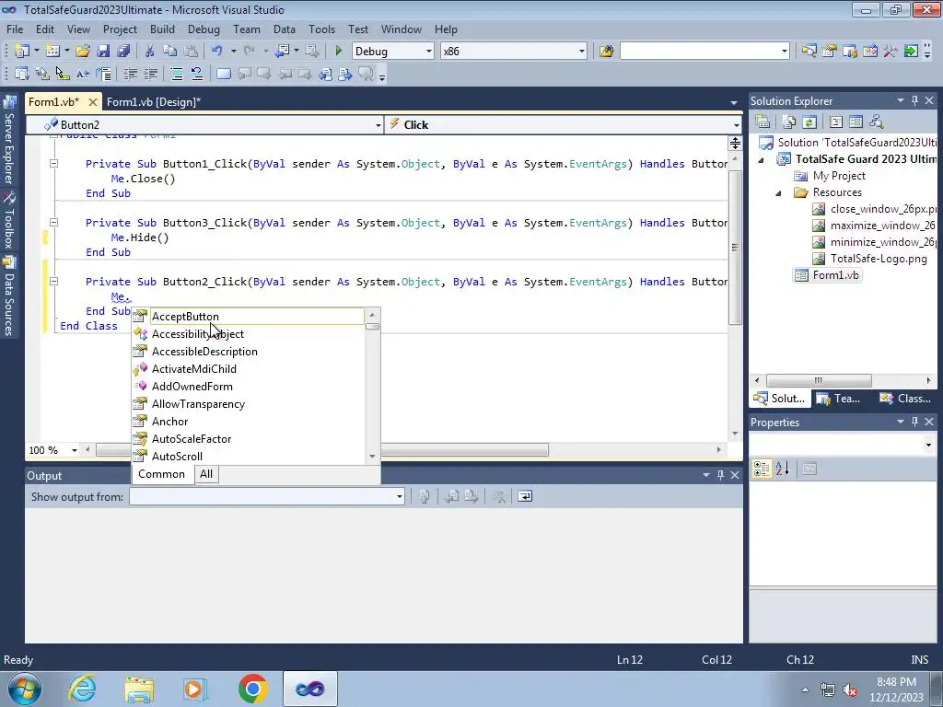Open the x86 platform dropdown
This screenshot has height=707, width=943.
[x=582, y=52]
